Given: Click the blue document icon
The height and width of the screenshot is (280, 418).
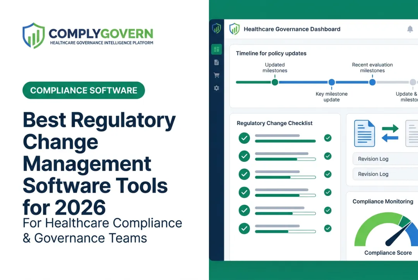Looking at the screenshot, I should click(365, 133).
